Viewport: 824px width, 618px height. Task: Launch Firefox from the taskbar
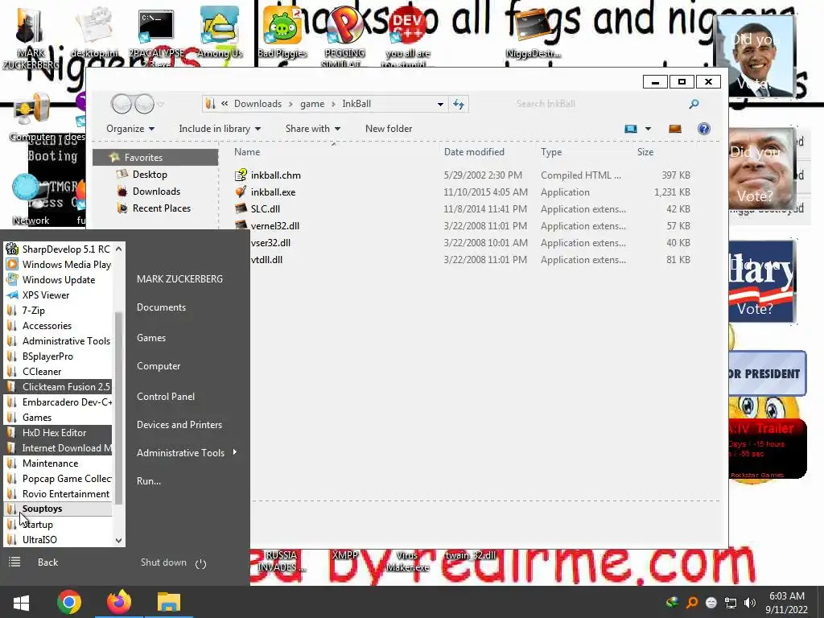(119, 602)
